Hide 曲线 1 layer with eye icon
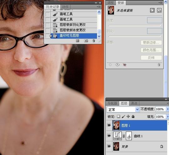 tap(109, 136)
